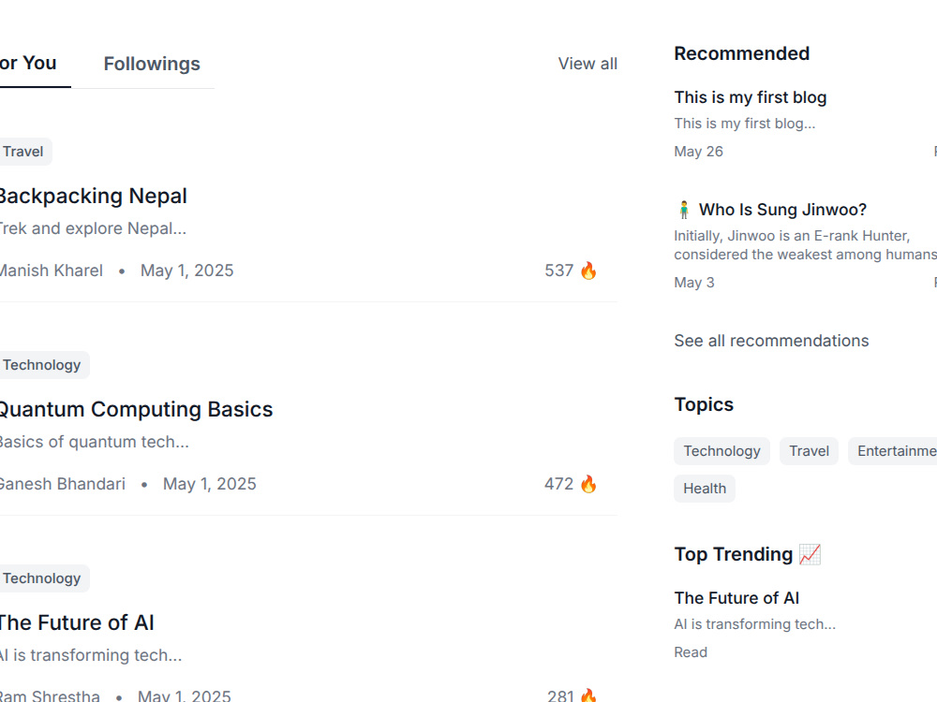Click the person emoji before Who Is Sung Jinwoo
937x702 pixels.
(x=684, y=210)
